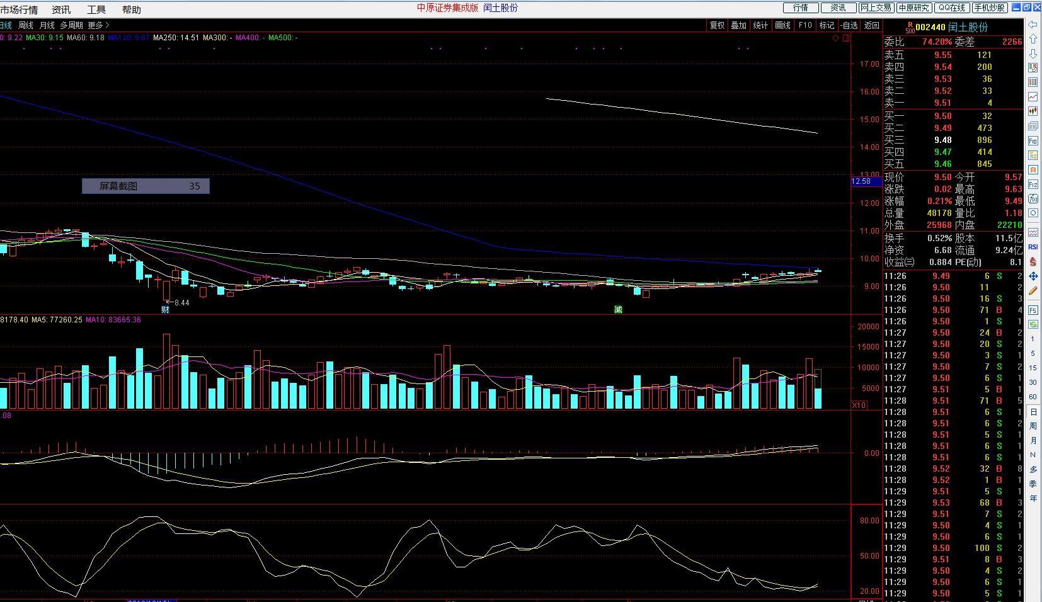Click the F10 company info icon
Viewport: 1042px width, 602px height.
tap(1033, 141)
